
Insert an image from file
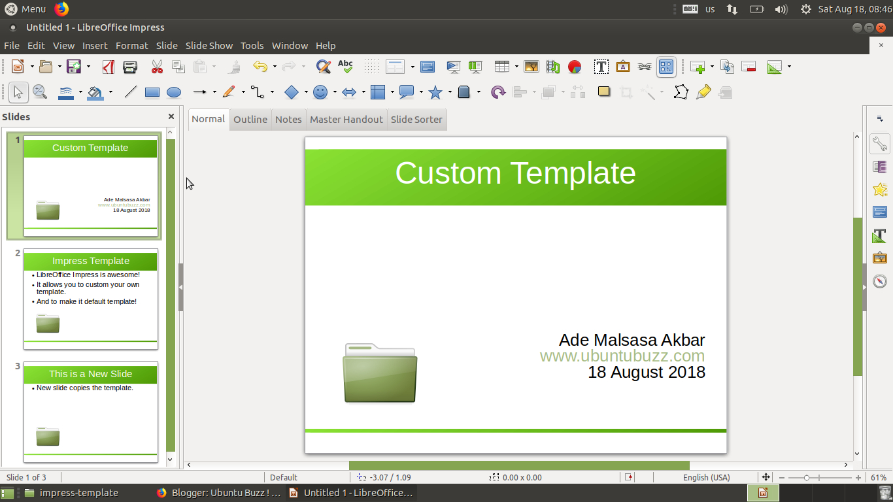[x=531, y=67]
